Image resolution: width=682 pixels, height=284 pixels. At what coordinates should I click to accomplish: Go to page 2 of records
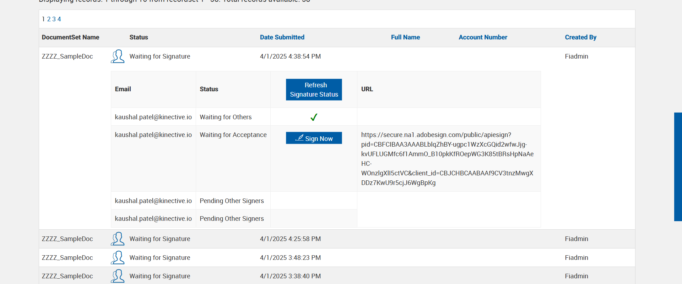click(x=49, y=19)
